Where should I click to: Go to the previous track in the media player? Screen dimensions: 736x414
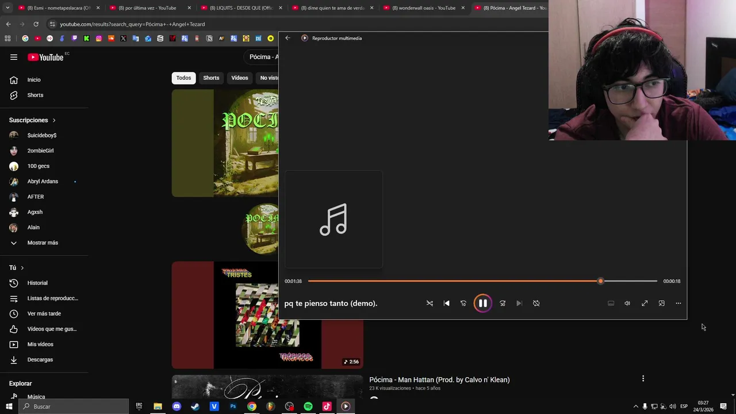tap(446, 303)
